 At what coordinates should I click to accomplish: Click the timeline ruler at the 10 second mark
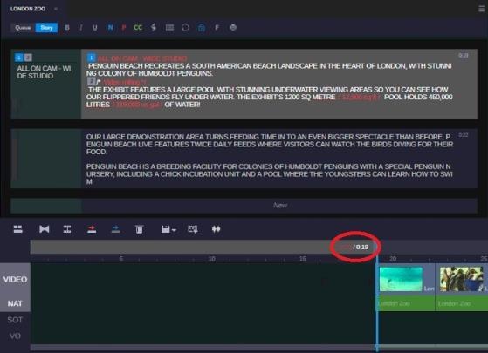pos(211,259)
